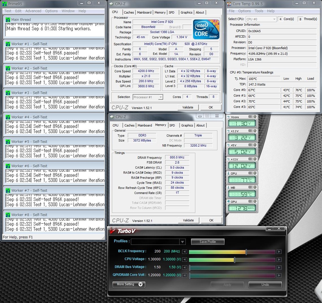The image size is (322, 303).
Task: Click the CPU Voltage slider handle
Action: (235, 260)
